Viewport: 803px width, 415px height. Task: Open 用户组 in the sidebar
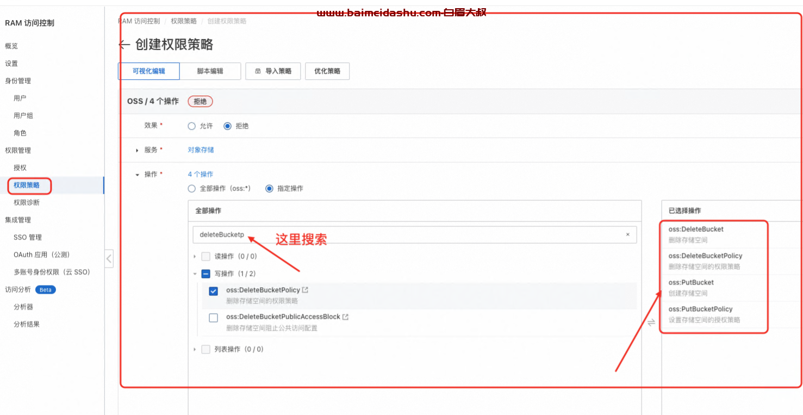(23, 115)
